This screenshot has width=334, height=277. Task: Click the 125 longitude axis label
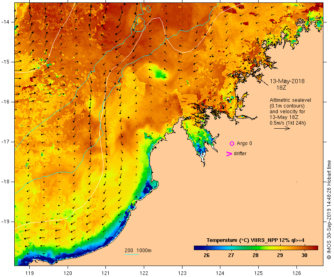pos(258,273)
